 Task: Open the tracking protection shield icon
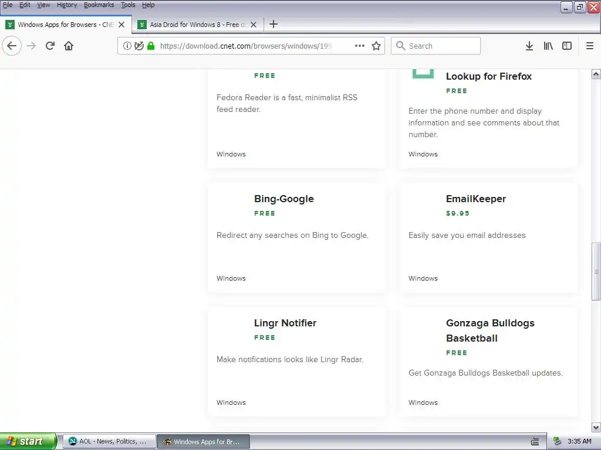(x=139, y=46)
